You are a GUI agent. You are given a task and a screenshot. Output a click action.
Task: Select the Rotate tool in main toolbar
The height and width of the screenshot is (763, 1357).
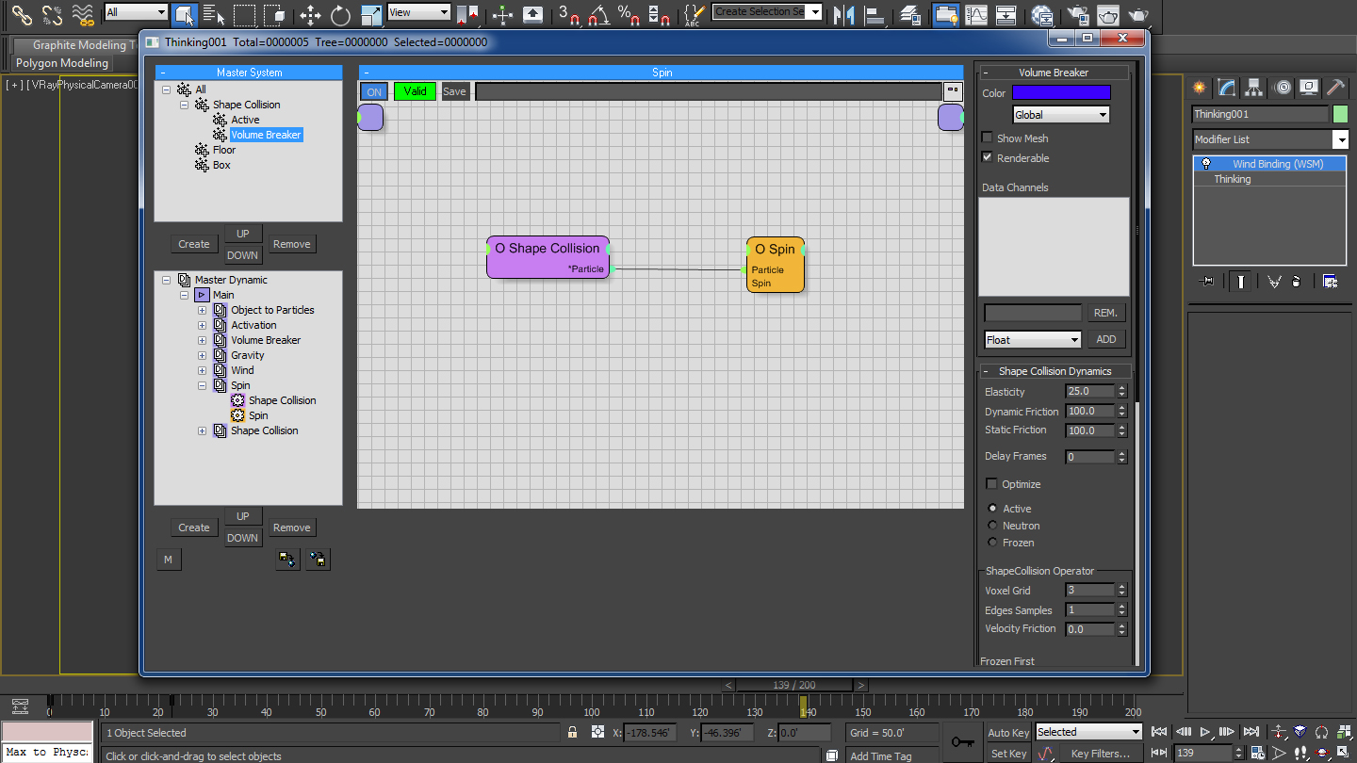pyautogui.click(x=340, y=14)
